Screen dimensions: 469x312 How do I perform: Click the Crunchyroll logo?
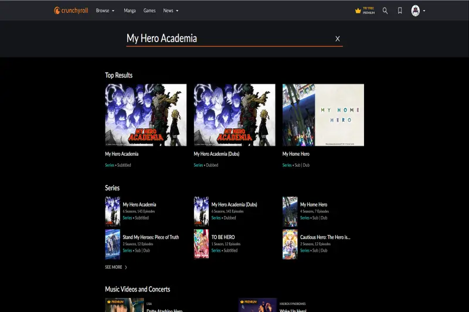(71, 11)
